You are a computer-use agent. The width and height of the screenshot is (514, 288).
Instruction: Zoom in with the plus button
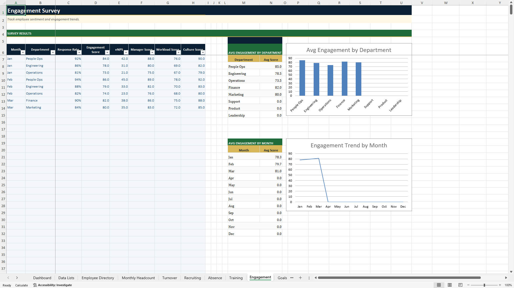(500, 285)
